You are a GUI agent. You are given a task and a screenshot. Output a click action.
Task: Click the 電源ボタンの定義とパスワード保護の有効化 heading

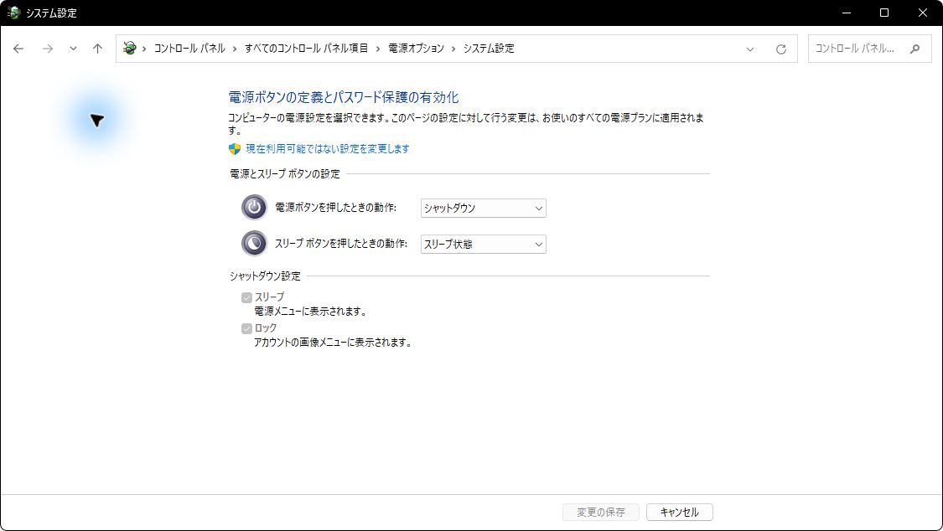pyautogui.click(x=344, y=97)
